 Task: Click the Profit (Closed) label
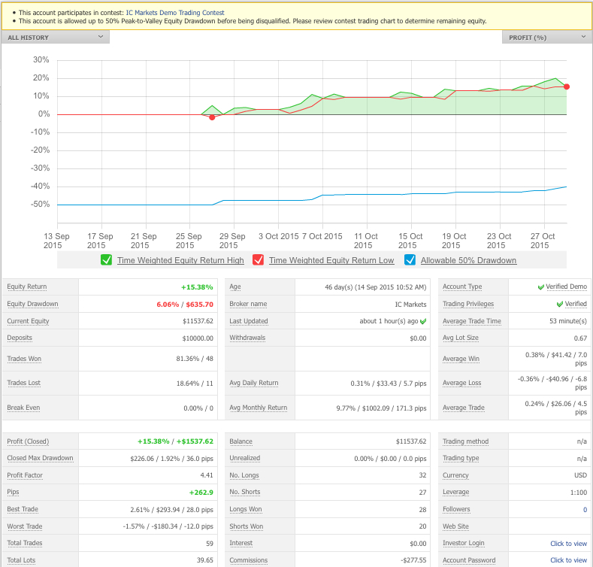(28, 441)
